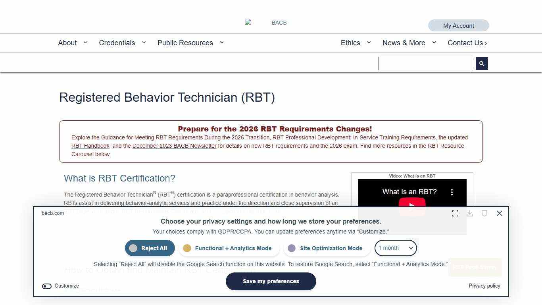This screenshot has height=305, width=542.
Task: Open the RBT Handbook link
Action: (90, 146)
